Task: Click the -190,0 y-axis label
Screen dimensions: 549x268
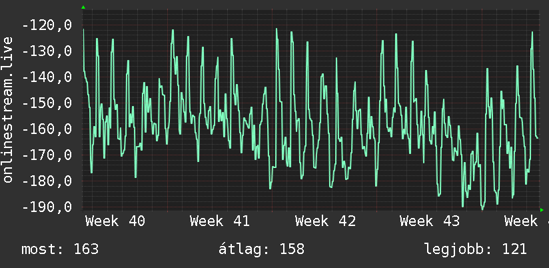Action: tap(47, 207)
